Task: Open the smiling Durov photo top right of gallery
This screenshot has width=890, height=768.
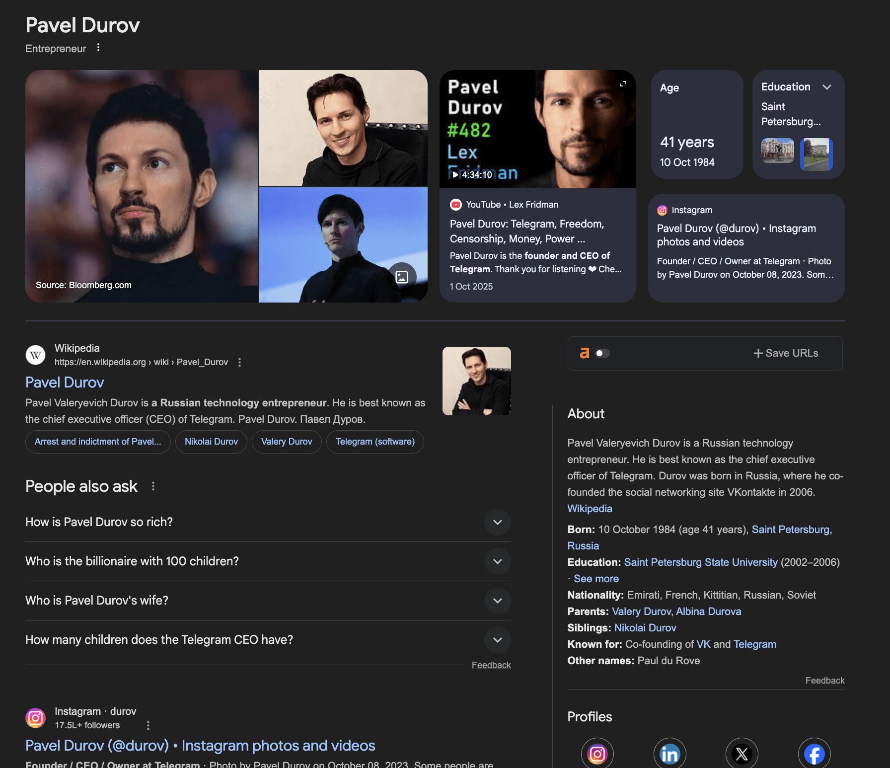Action: 343,128
